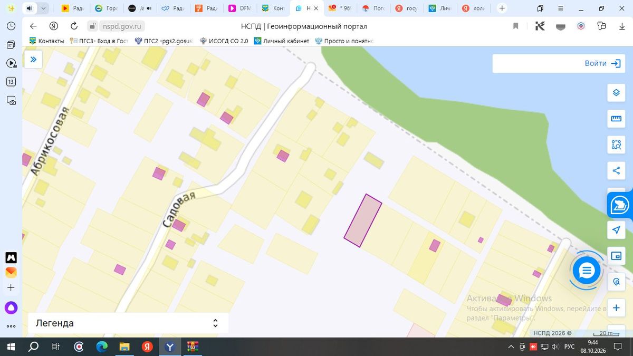This screenshot has width=633, height=356.
Task: Open the browser downloads panel
Action: click(622, 26)
